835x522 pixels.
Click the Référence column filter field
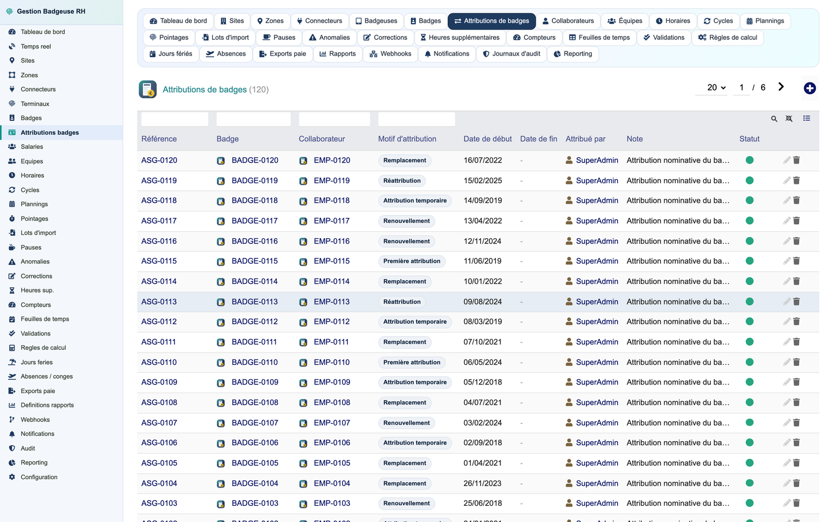(175, 119)
